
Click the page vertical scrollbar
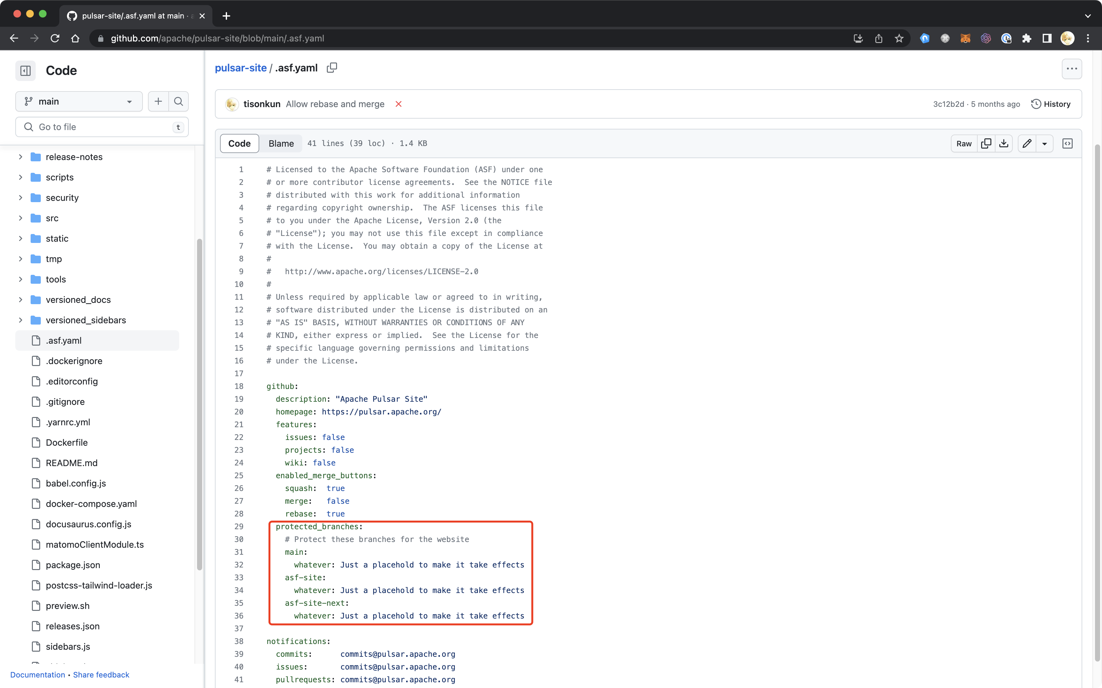[1097, 403]
